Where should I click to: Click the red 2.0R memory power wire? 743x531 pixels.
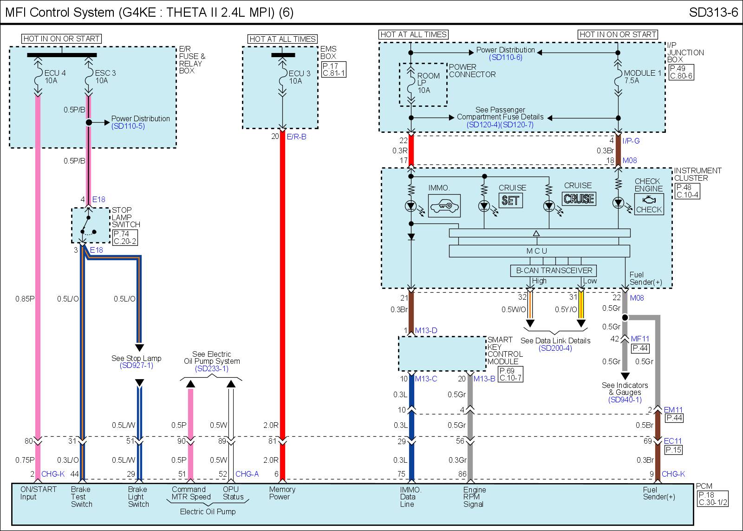point(282,288)
